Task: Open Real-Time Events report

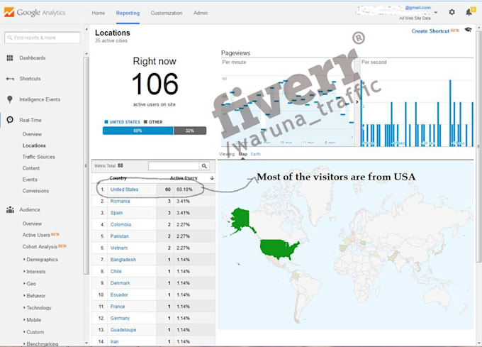Action: pyautogui.click(x=30, y=180)
